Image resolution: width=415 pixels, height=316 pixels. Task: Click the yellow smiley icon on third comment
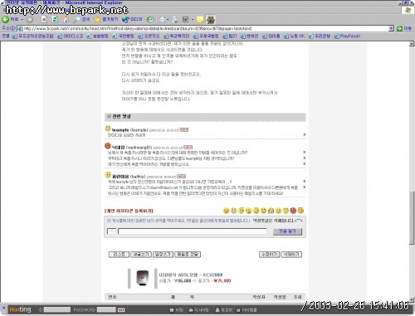point(108,175)
